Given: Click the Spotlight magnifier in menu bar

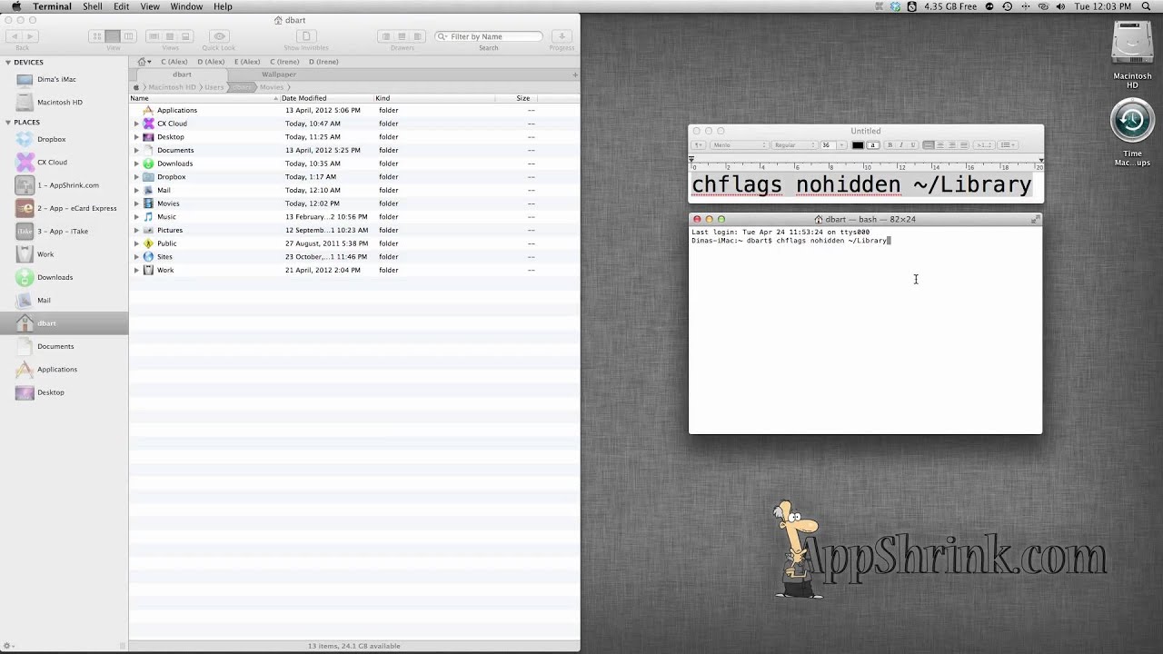Looking at the screenshot, I should [1146, 6].
